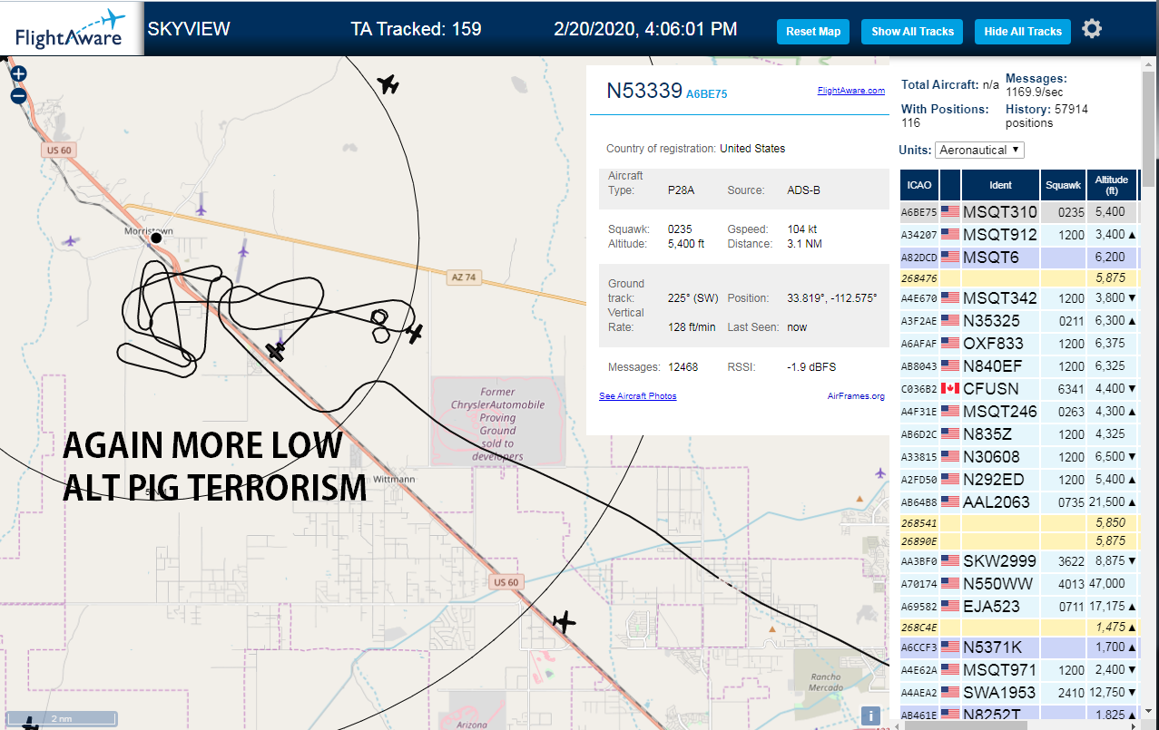
Task: Click Show All Tracks button
Action: click(912, 32)
